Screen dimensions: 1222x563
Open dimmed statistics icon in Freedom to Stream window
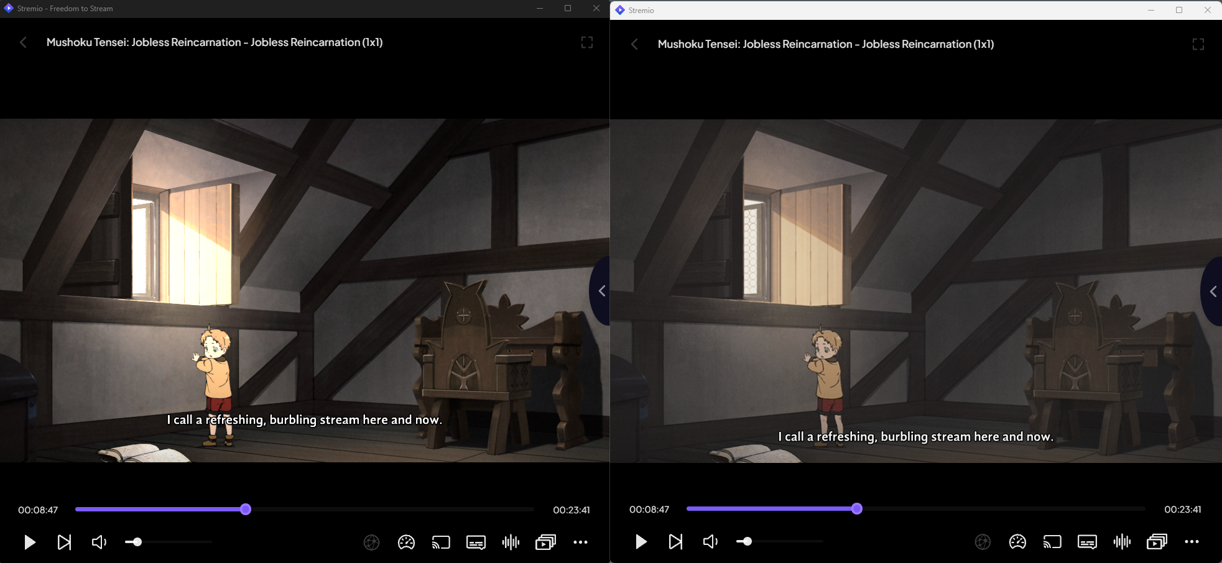coord(371,542)
